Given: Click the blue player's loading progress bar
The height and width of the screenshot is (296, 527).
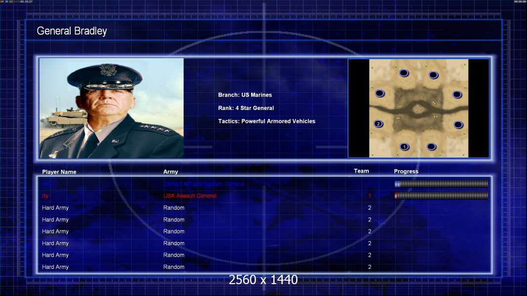Looking at the screenshot, I should (441, 184).
